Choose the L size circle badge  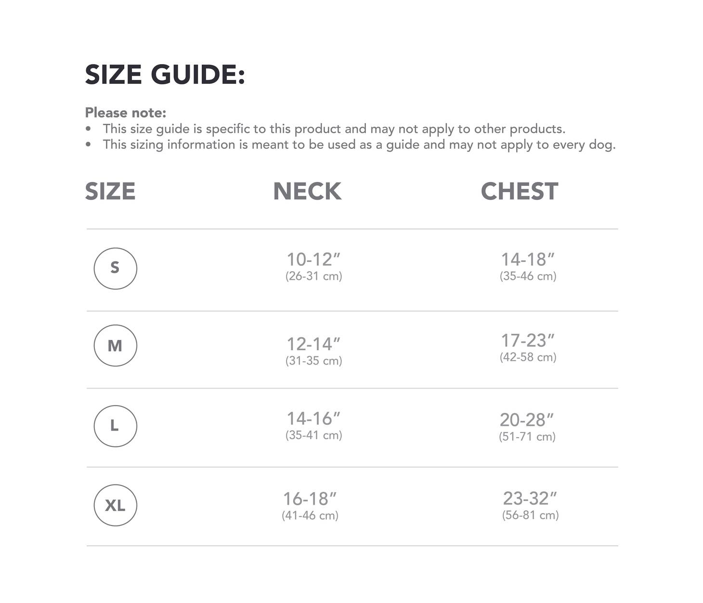(115, 426)
